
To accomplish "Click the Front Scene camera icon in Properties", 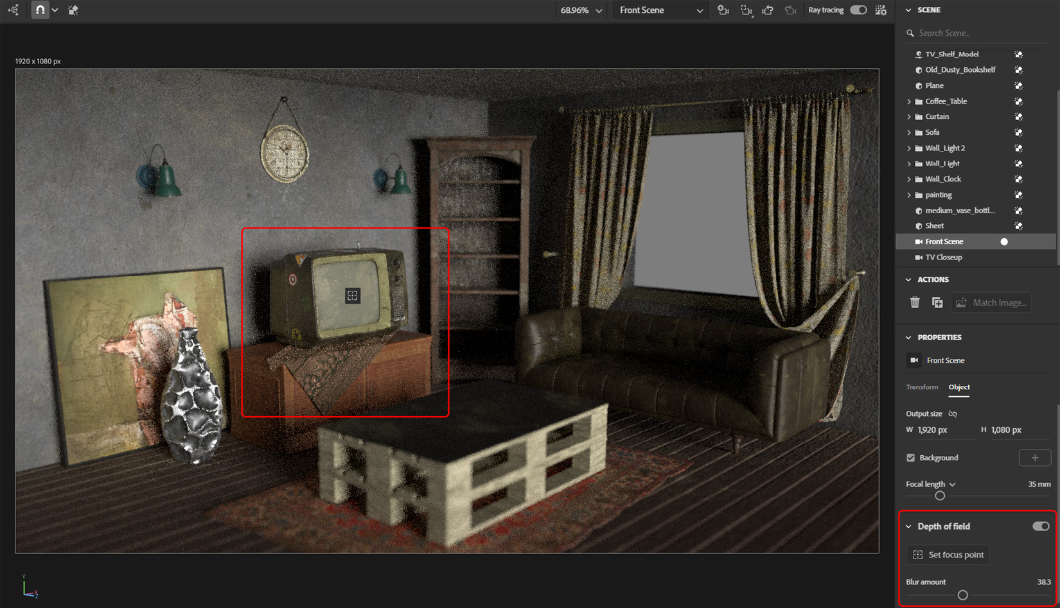I will (x=914, y=360).
